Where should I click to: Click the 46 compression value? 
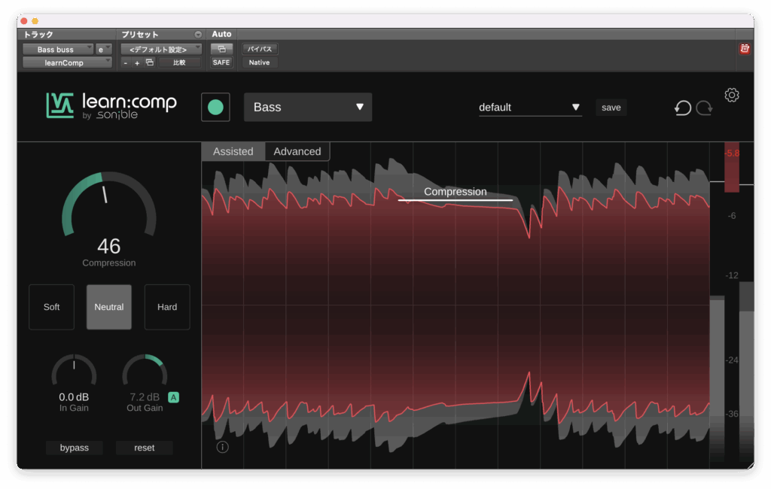pos(108,246)
